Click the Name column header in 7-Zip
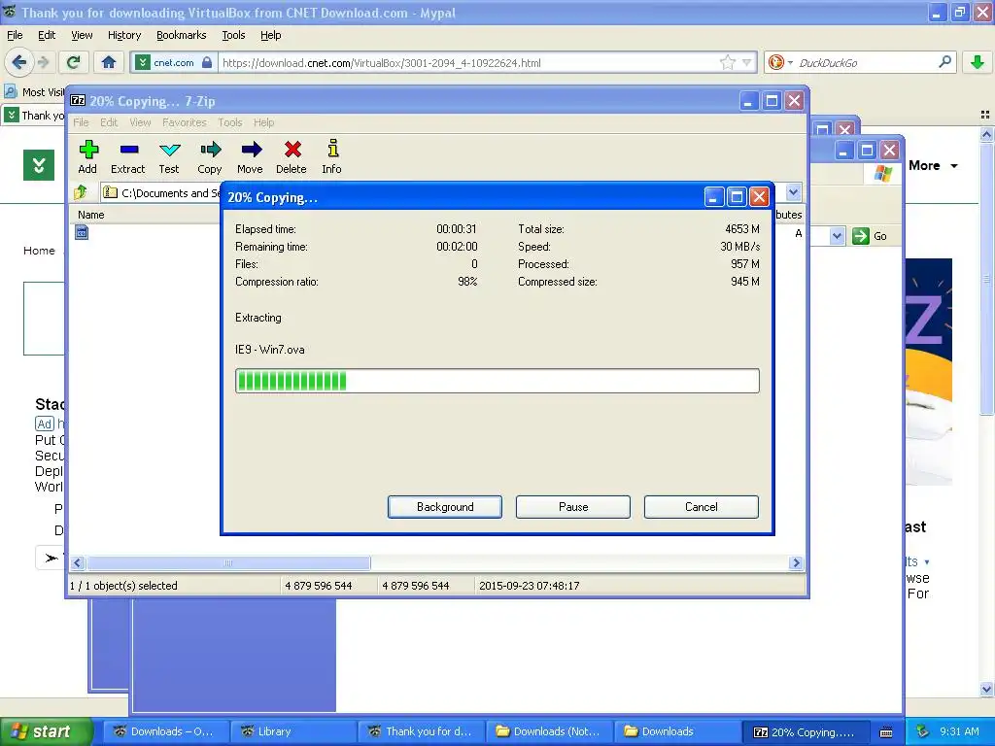 click(x=90, y=215)
